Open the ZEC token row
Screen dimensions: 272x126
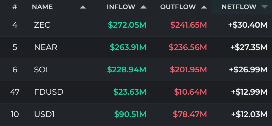136,25
